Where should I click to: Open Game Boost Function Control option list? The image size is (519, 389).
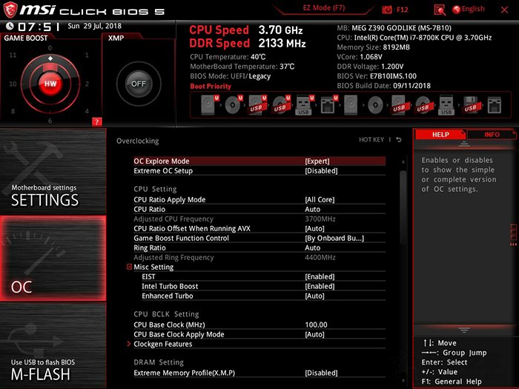[x=334, y=238]
